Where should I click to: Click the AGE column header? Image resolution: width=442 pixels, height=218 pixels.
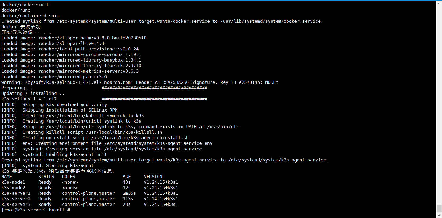point(127,177)
